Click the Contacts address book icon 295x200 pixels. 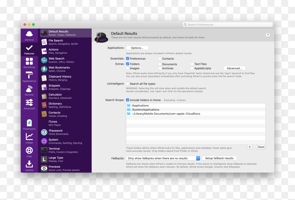44,114
